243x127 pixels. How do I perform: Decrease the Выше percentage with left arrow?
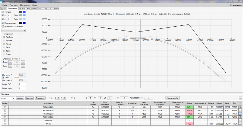[x=10, y=62]
